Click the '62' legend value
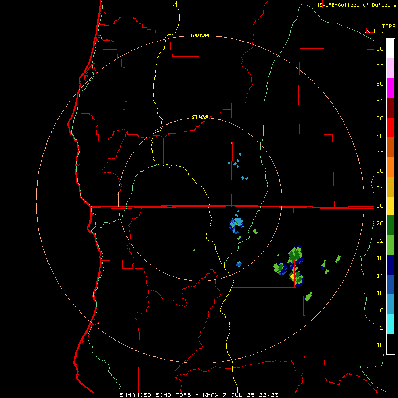Image resolution: width=398 pixels, height=398 pixels. coord(380,66)
